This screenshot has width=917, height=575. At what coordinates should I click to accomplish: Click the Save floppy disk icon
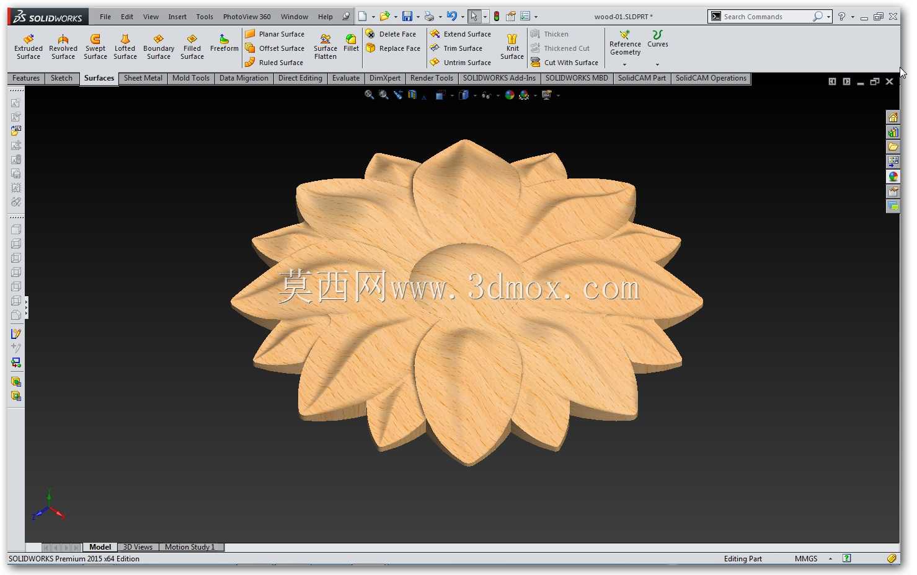coord(407,17)
